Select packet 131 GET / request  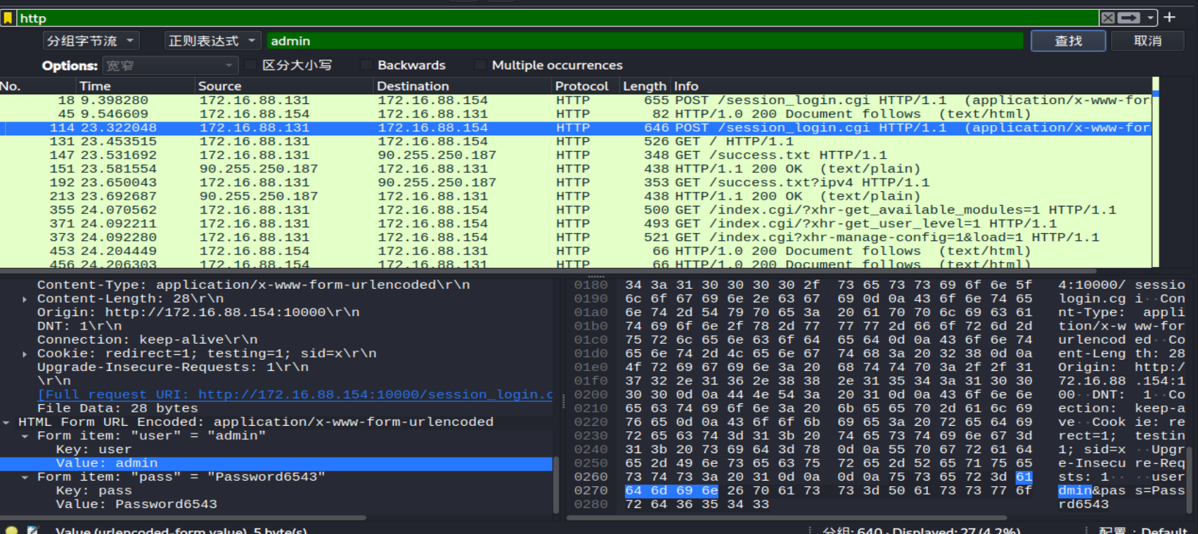pos(576,141)
